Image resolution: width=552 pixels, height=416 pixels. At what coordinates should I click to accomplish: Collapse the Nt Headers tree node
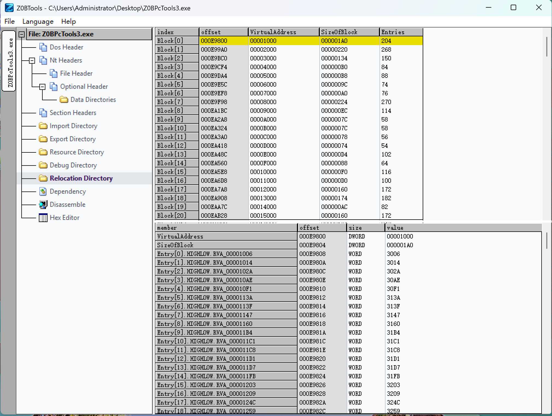tap(32, 60)
